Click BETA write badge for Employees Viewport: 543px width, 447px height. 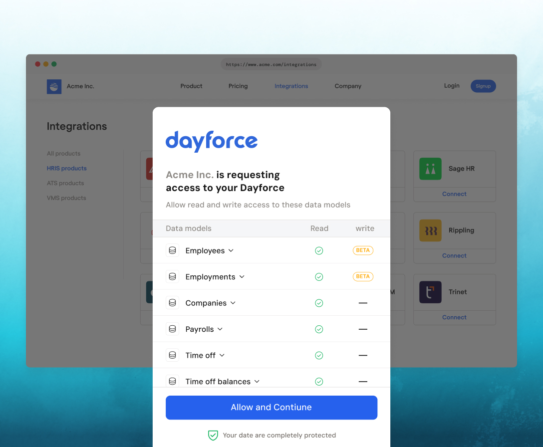click(363, 250)
